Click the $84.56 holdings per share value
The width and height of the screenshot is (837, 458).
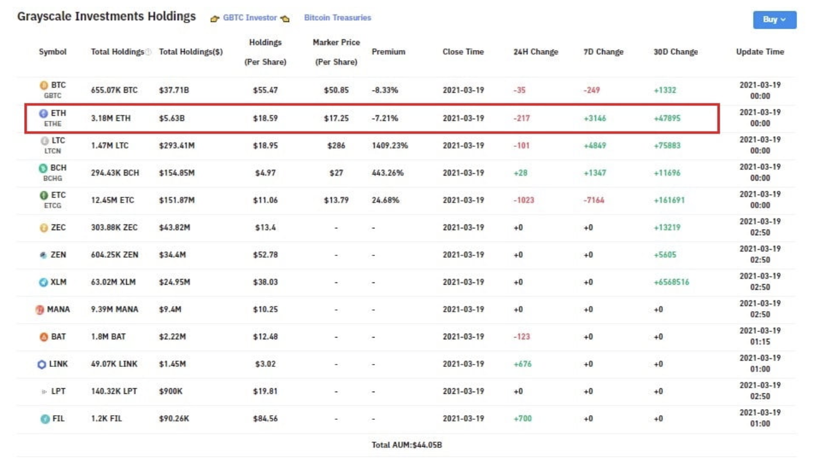tap(265, 419)
